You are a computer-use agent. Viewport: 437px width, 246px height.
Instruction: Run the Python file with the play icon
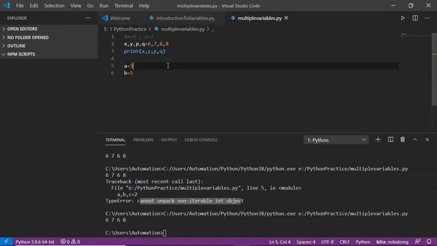coord(402,18)
